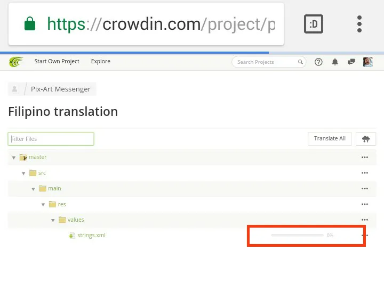Image resolution: width=384 pixels, height=301 pixels.
Task: Open the browser tab switcher icon
Action: pos(314,24)
